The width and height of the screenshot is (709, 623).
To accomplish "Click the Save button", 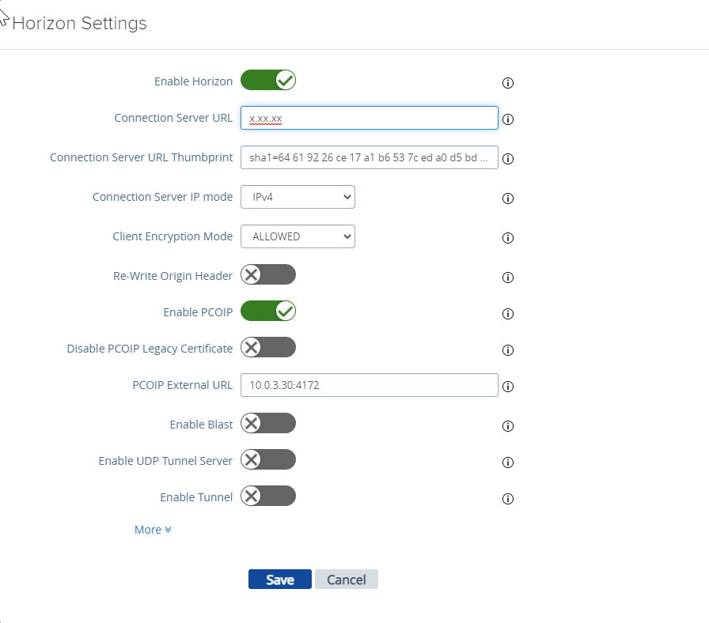I will click(x=280, y=580).
